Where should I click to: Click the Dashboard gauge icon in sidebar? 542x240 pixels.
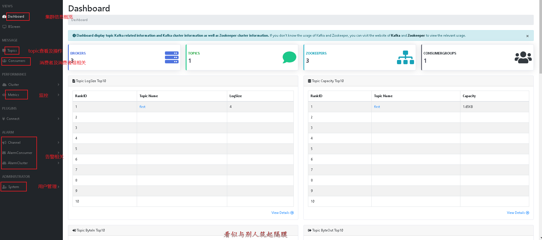4,16
